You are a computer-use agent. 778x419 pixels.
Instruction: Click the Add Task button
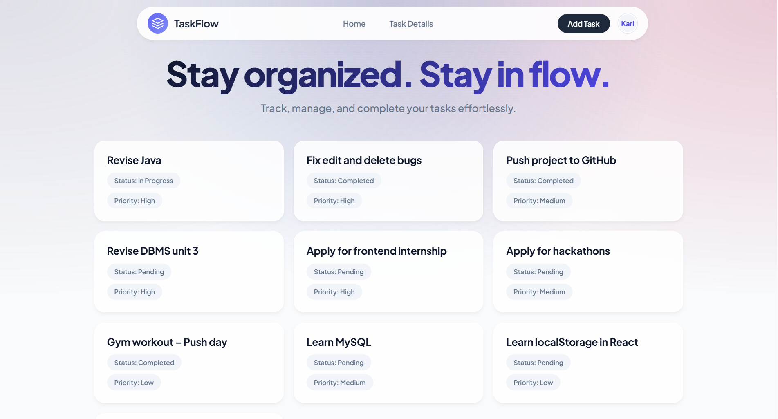(583, 23)
